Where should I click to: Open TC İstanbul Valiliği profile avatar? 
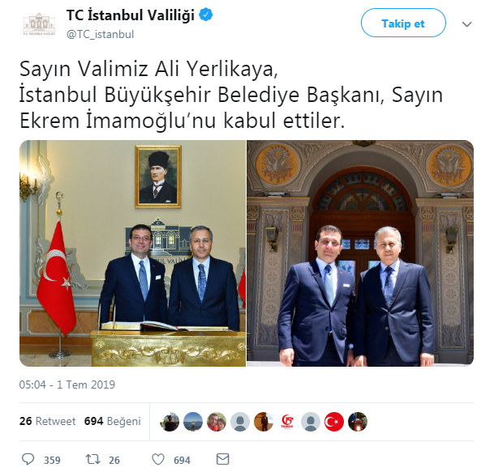point(39,24)
